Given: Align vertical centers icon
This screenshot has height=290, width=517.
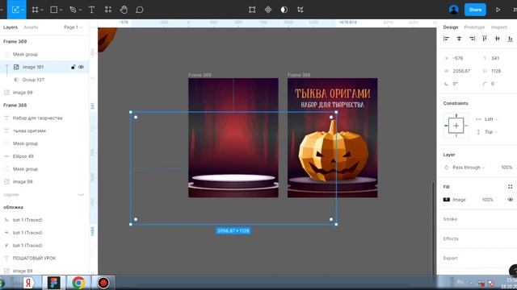Looking at the screenshot, I should click(498, 39).
